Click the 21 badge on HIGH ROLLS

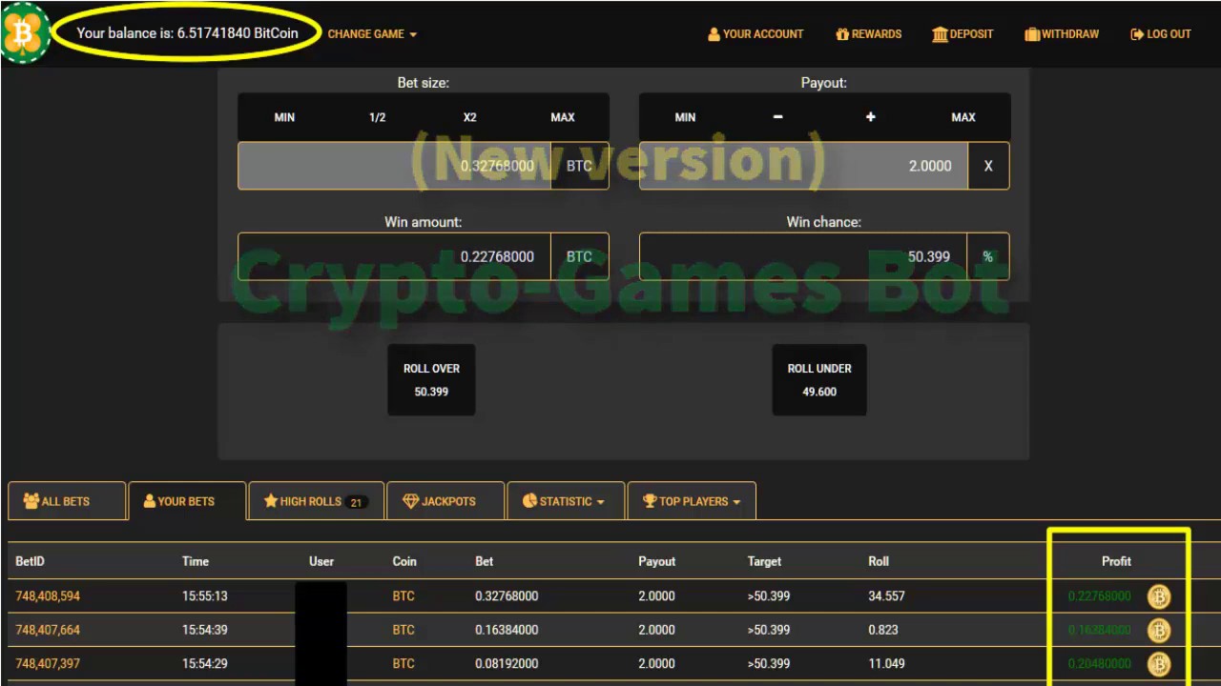click(x=357, y=502)
